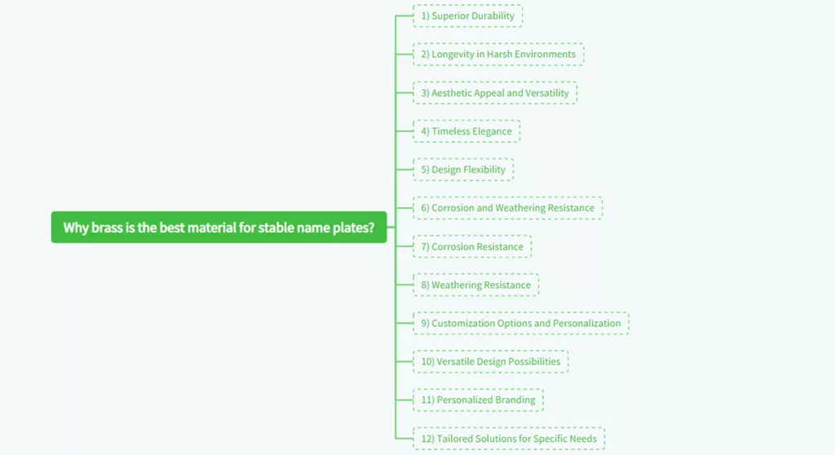Click the Superior Durability node
Image resolution: width=835 pixels, height=455 pixels.
pos(467,15)
